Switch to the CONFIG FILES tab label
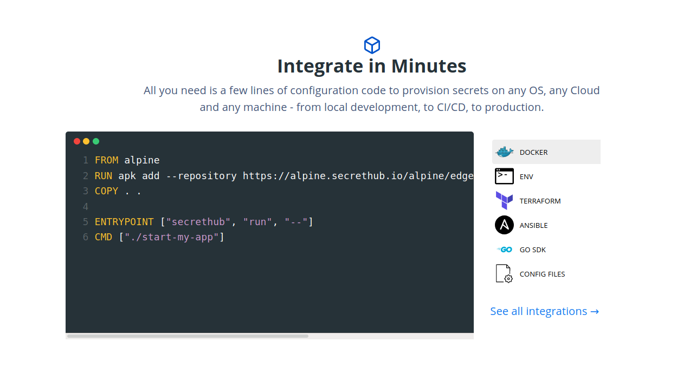The width and height of the screenshot is (696, 387). click(542, 274)
